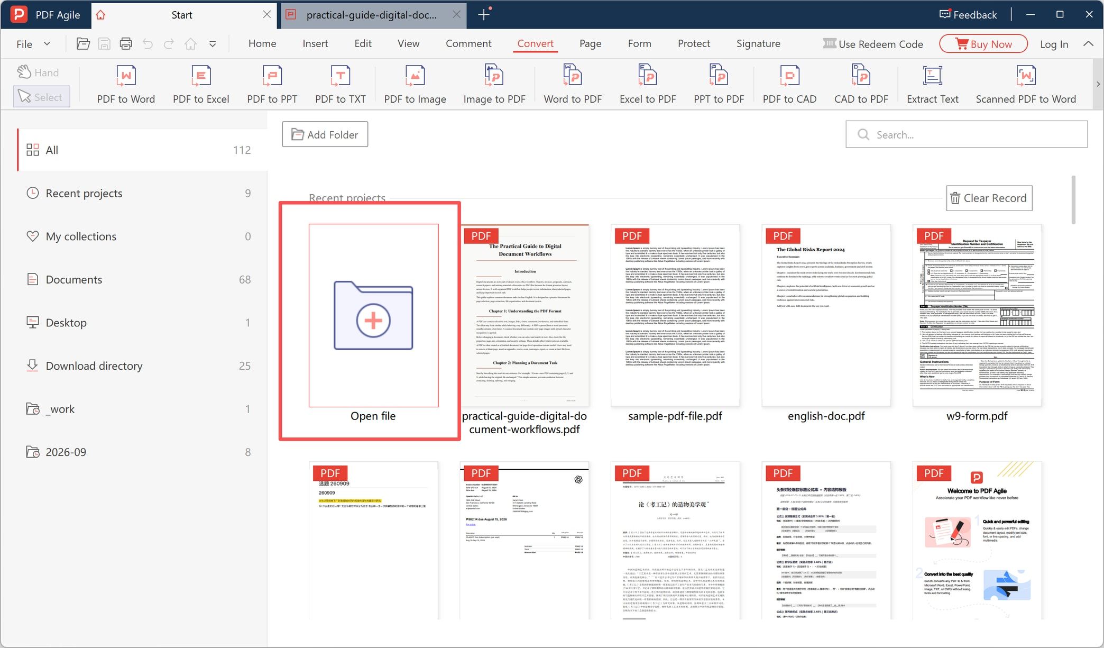The height and width of the screenshot is (648, 1104).
Task: Click the open folder toolbar icon
Action: tap(83, 44)
